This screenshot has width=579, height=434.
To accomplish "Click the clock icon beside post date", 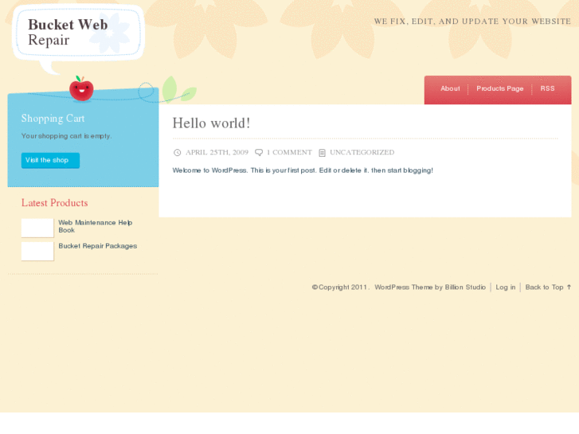I will [178, 153].
